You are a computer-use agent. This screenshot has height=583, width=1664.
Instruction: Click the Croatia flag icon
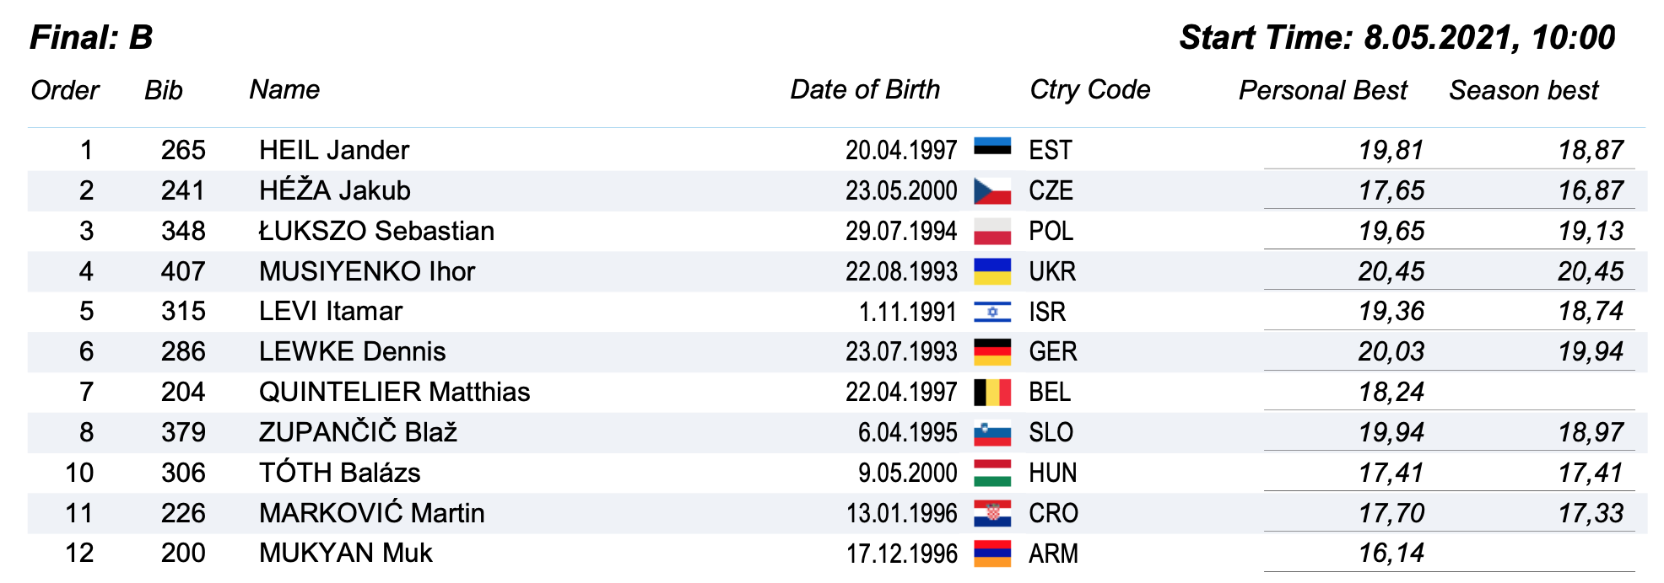coord(992,513)
